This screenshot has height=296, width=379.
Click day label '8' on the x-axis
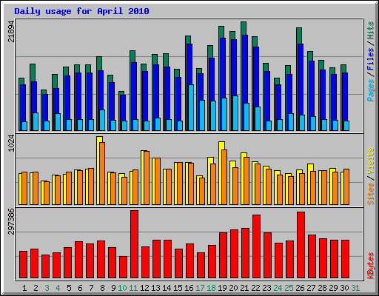(x=102, y=288)
